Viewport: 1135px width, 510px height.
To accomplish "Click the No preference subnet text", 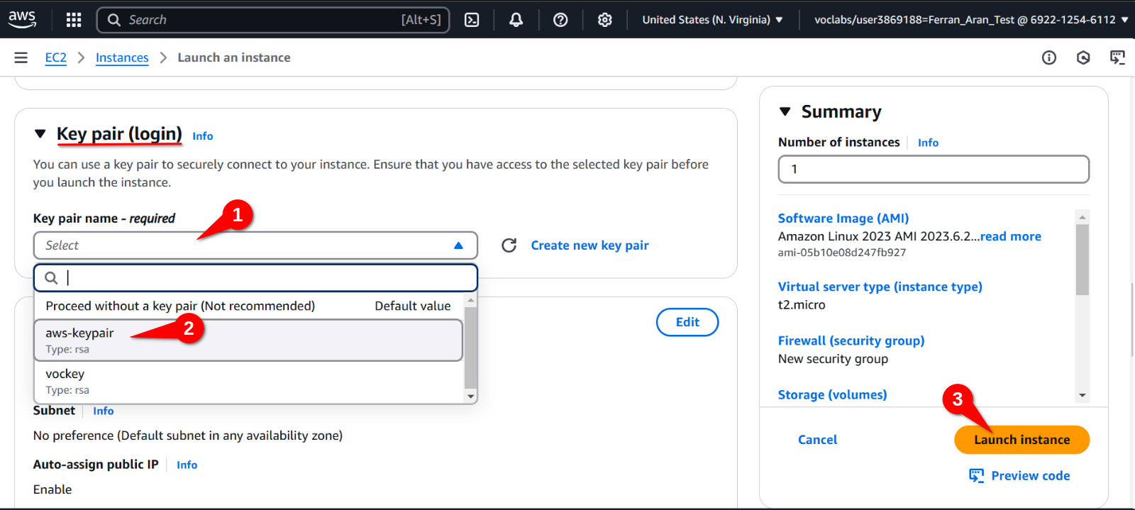I will 188,436.
